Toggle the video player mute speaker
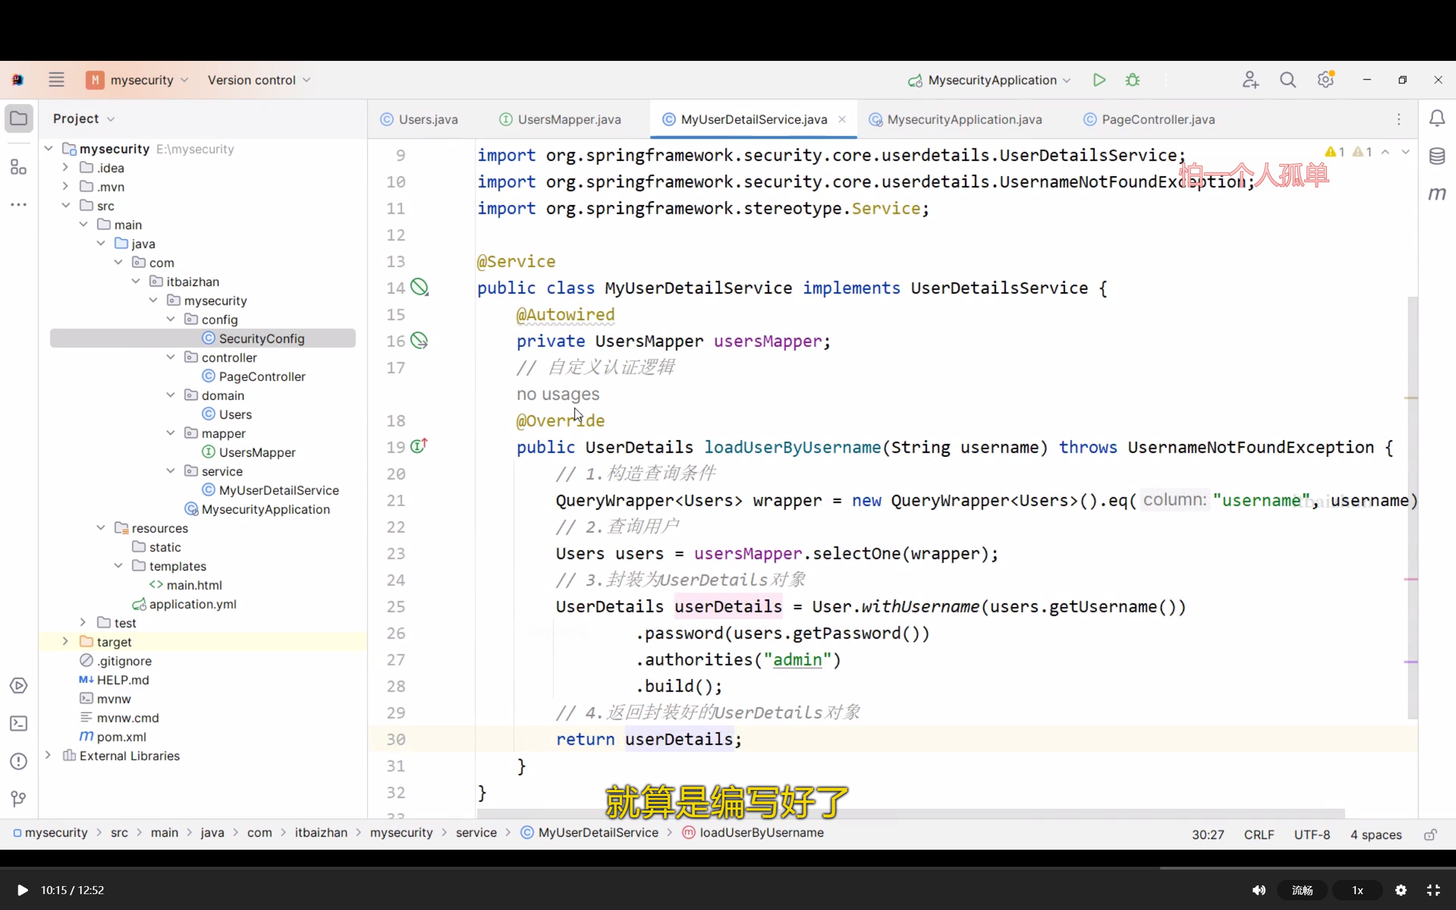The image size is (1456, 910). tap(1259, 890)
